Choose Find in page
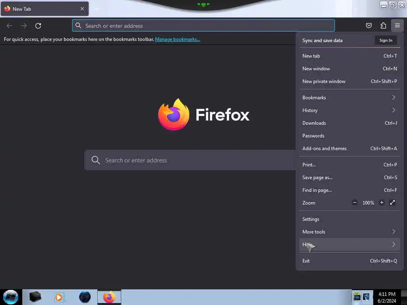The width and height of the screenshot is (407, 305). click(x=350, y=190)
